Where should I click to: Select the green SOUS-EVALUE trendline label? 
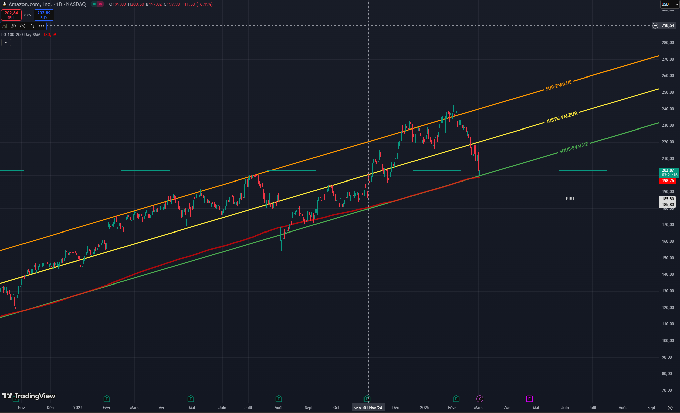pyautogui.click(x=574, y=148)
